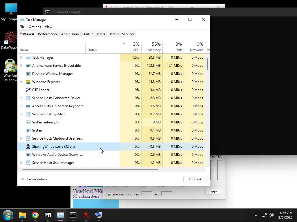This screenshot has height=222, width=297.
Task: Click Start button in Audio Repeater
Action: click(x=213, y=192)
